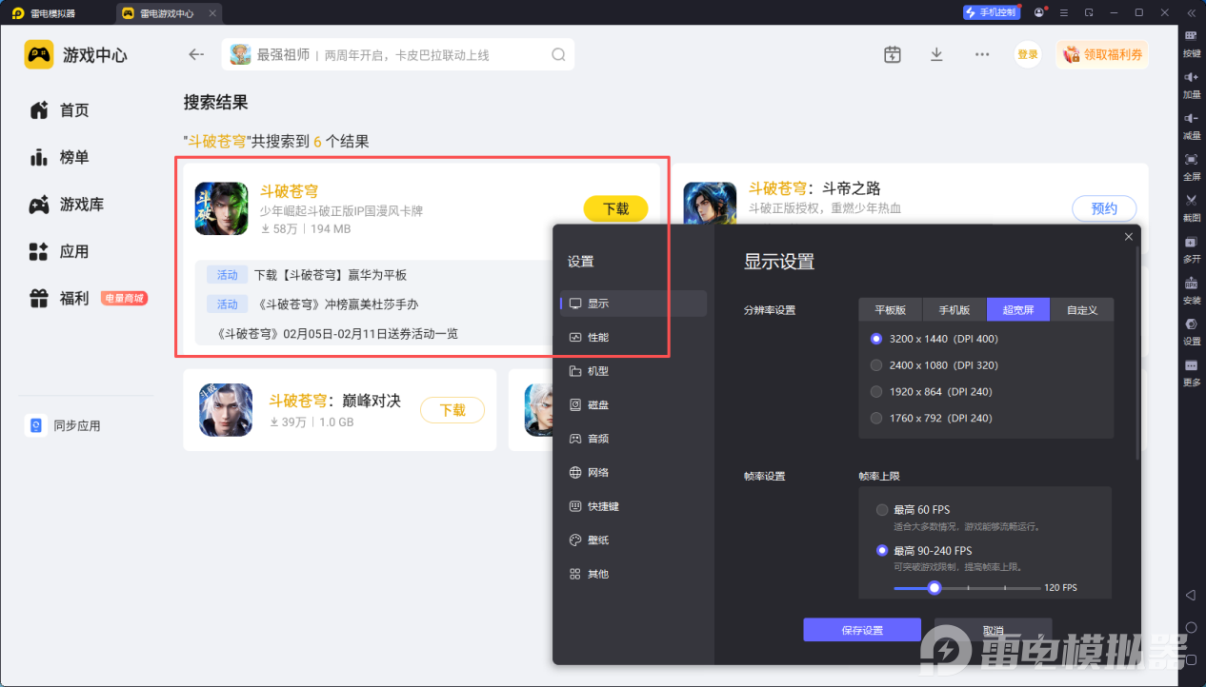Click the back arrow beside search box
This screenshot has width=1206, height=687.
point(196,54)
